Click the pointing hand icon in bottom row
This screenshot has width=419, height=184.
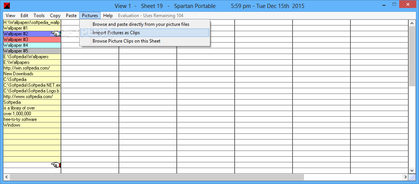click(x=56, y=165)
